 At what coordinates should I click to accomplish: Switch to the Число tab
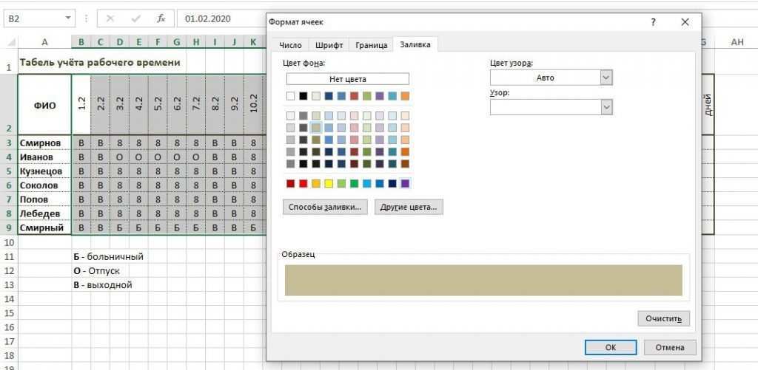289,45
